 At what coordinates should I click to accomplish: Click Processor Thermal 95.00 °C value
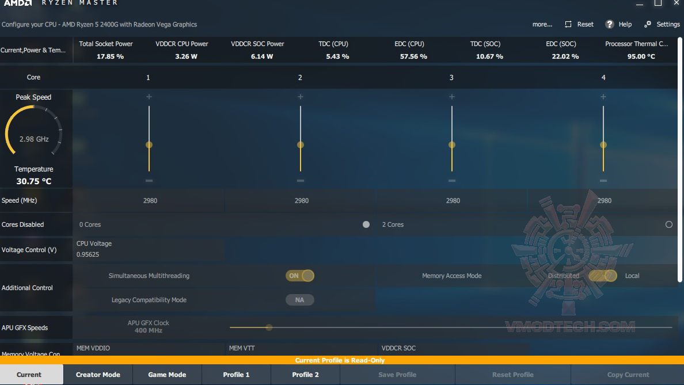tap(641, 56)
